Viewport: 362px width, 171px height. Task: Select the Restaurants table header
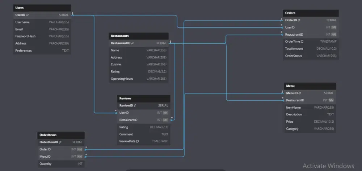coord(139,36)
